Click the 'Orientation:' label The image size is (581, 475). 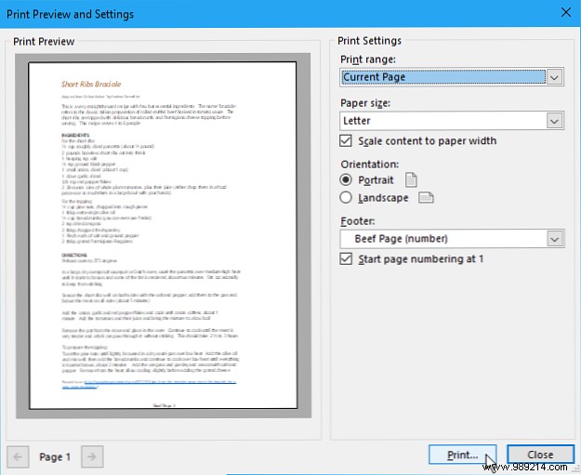click(x=370, y=165)
